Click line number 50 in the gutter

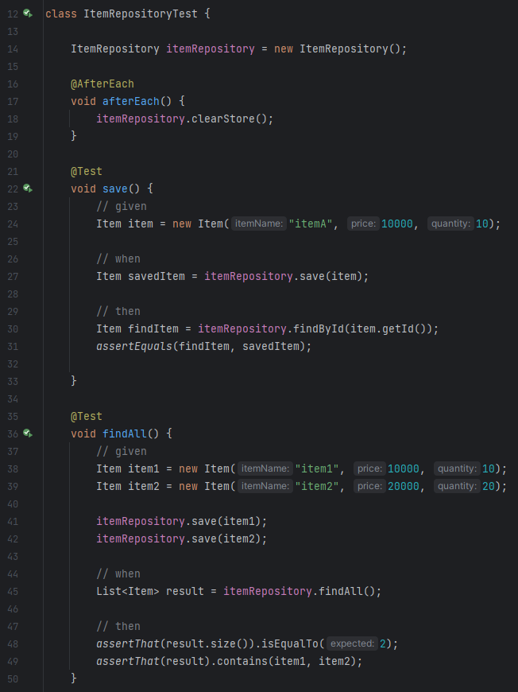click(13, 678)
